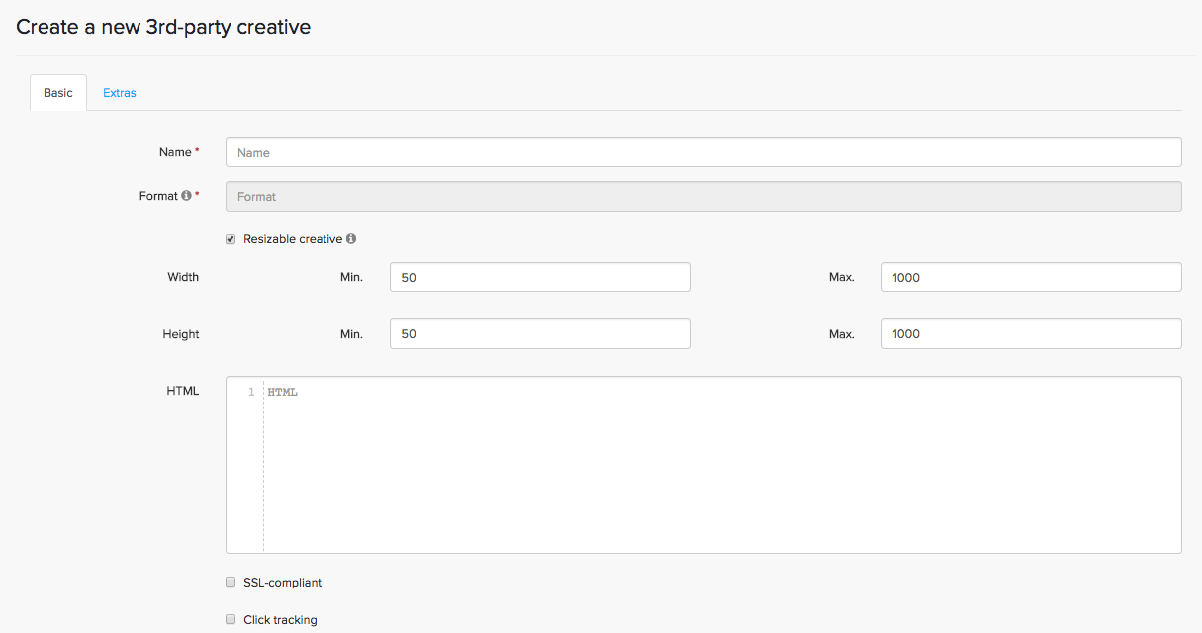Click the Resizable creative info icon
The image size is (1202, 633).
351,239
